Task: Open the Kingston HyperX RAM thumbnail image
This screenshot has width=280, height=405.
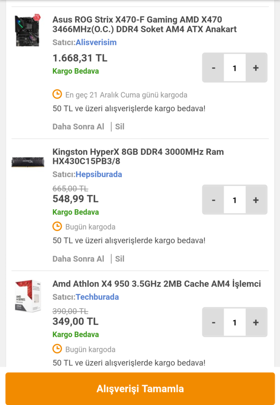Action: tap(27, 162)
